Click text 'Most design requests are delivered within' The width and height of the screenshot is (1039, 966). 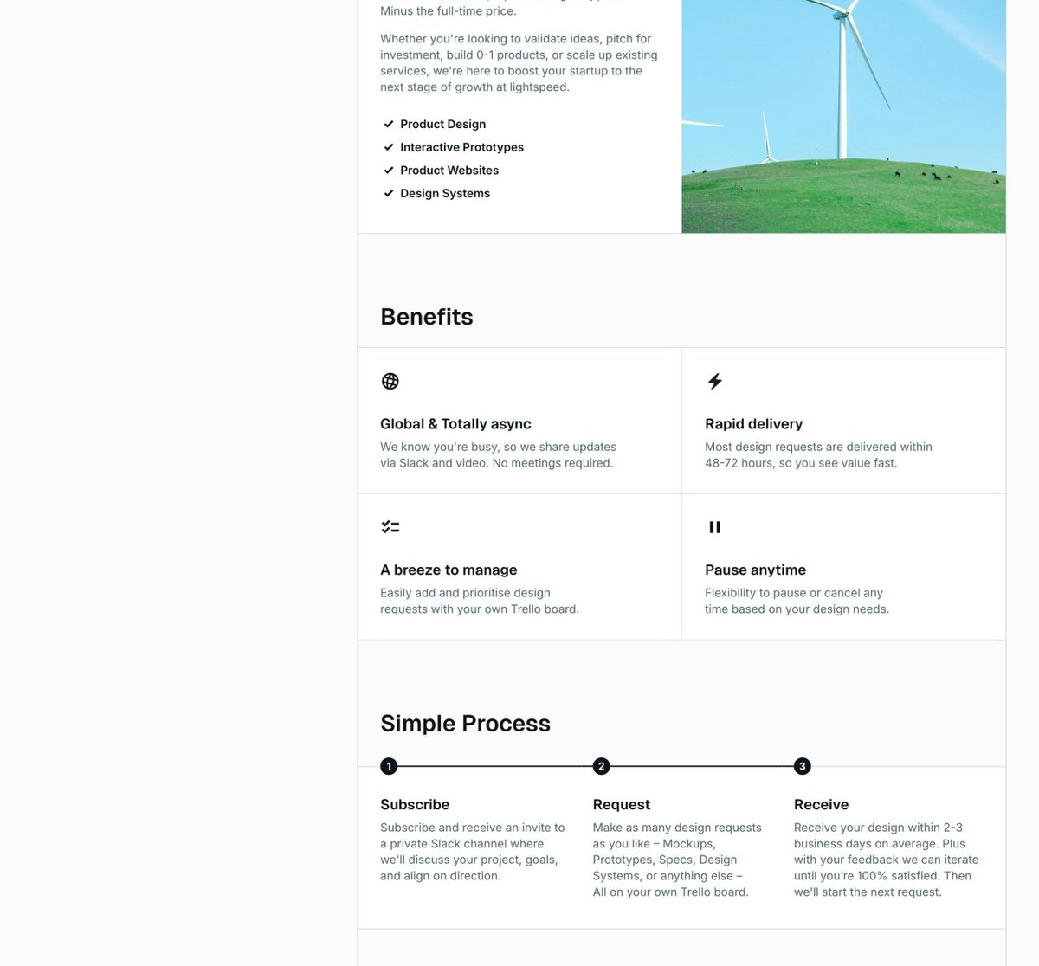click(818, 447)
